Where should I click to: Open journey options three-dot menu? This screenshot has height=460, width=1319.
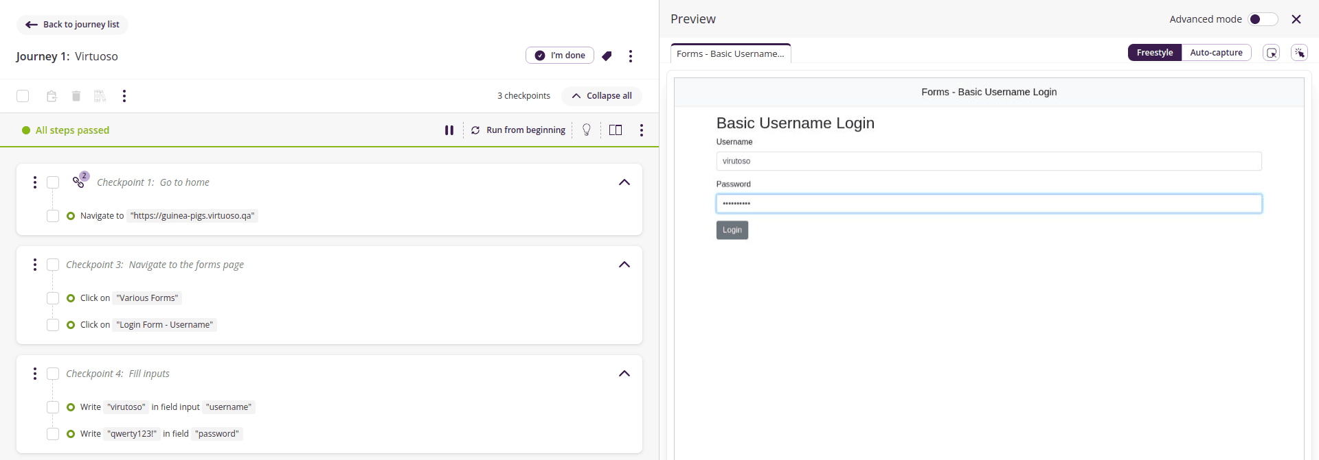630,56
